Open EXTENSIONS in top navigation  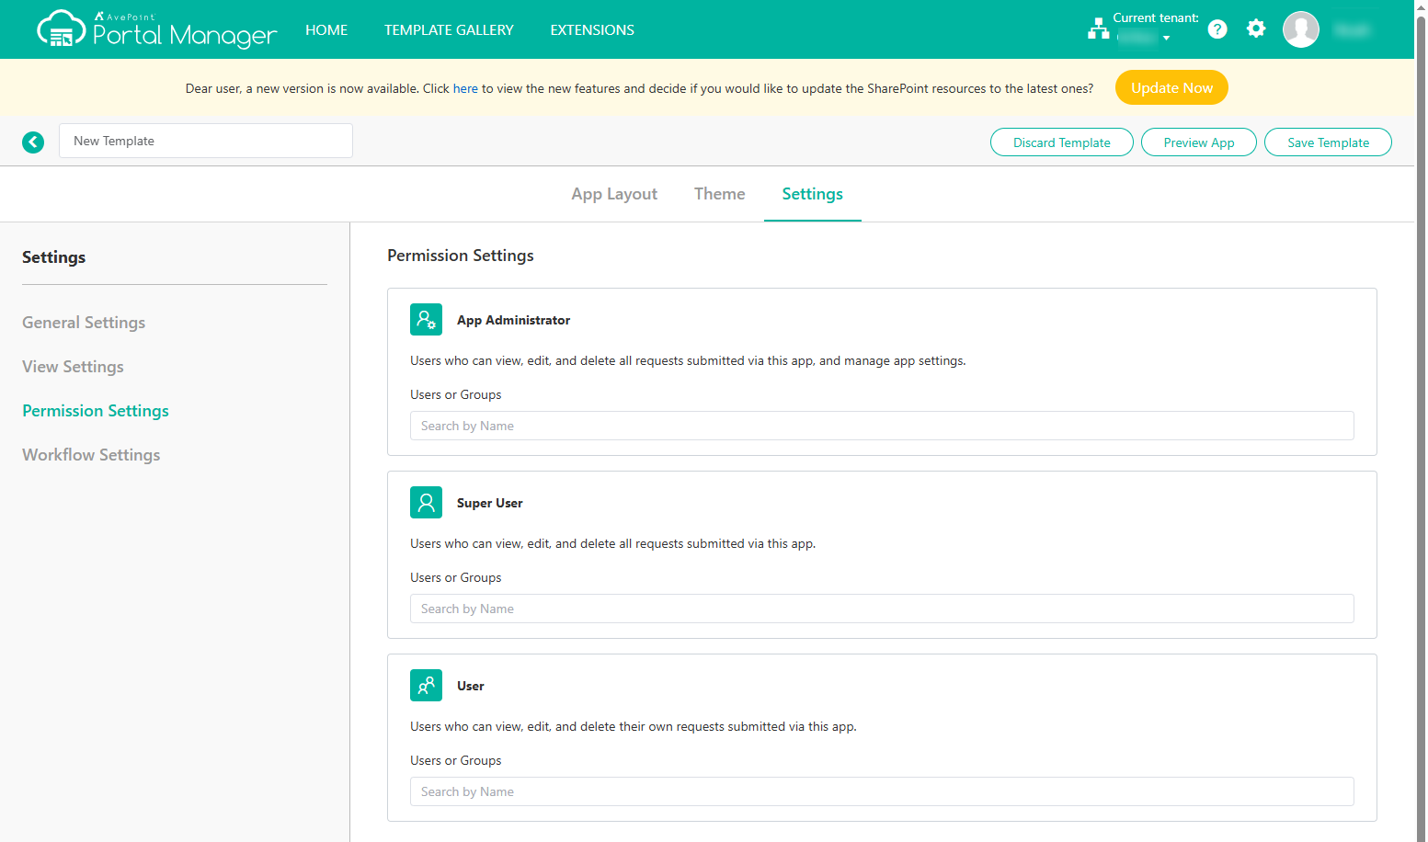point(592,30)
